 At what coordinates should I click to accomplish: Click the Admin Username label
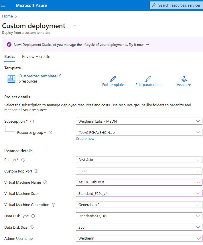coord(18,239)
